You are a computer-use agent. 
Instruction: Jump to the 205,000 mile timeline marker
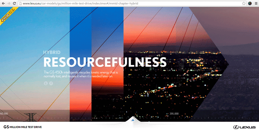tap(174, 114)
